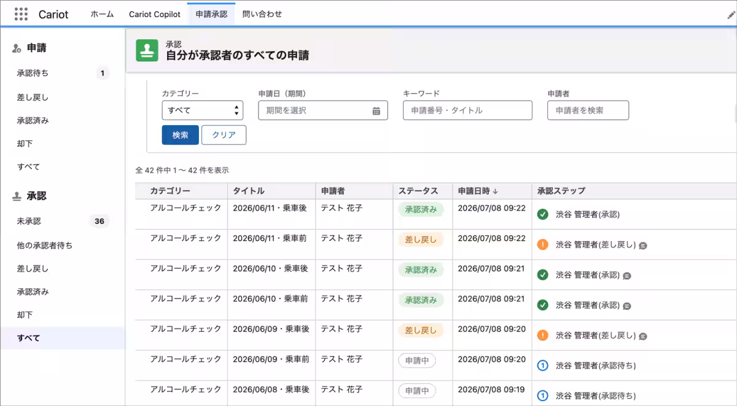Click the timestamp 2026/07/08 09:19
Image resolution: width=737 pixels, height=406 pixels.
click(x=492, y=389)
